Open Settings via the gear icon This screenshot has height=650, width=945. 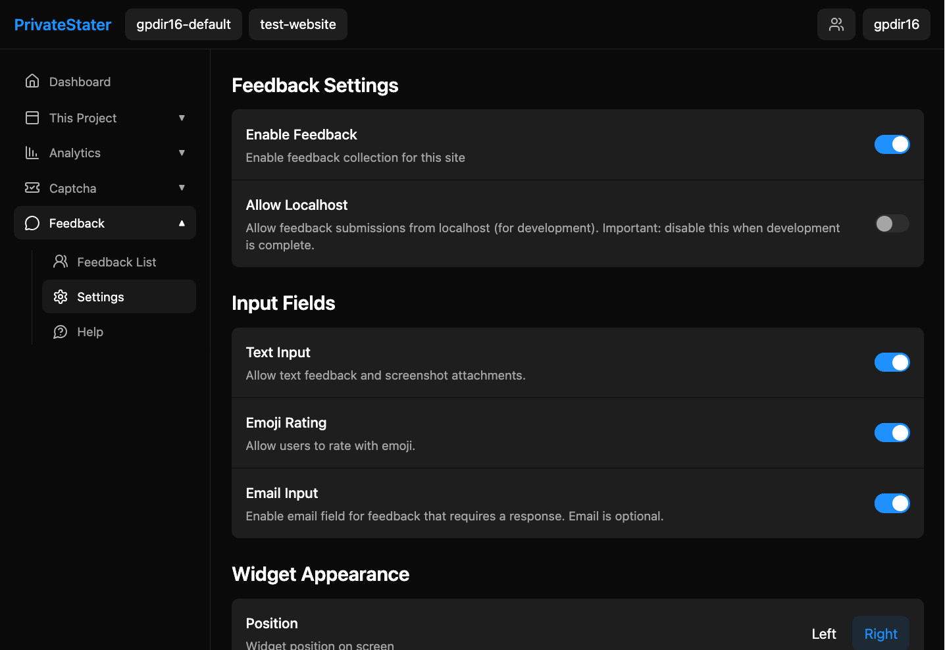[61, 297]
